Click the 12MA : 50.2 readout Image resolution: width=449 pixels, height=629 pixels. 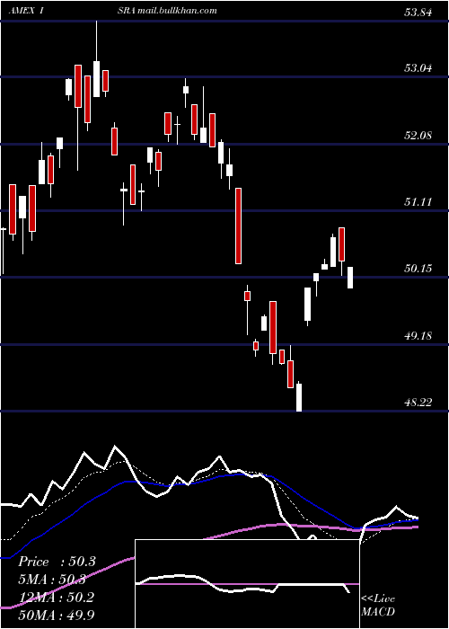pos(56,597)
